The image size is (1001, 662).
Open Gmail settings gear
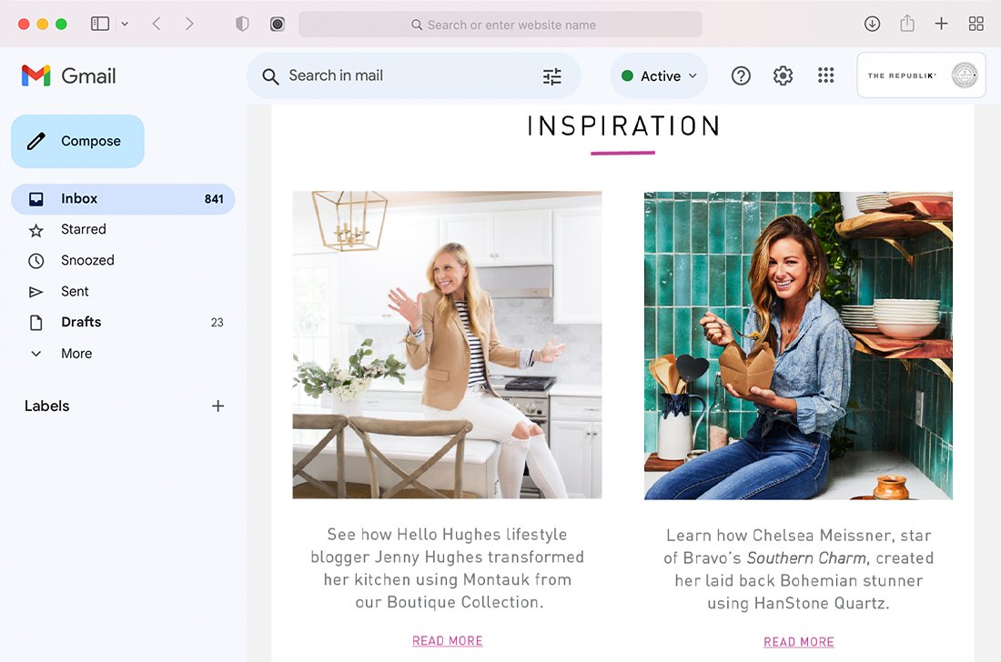point(783,75)
